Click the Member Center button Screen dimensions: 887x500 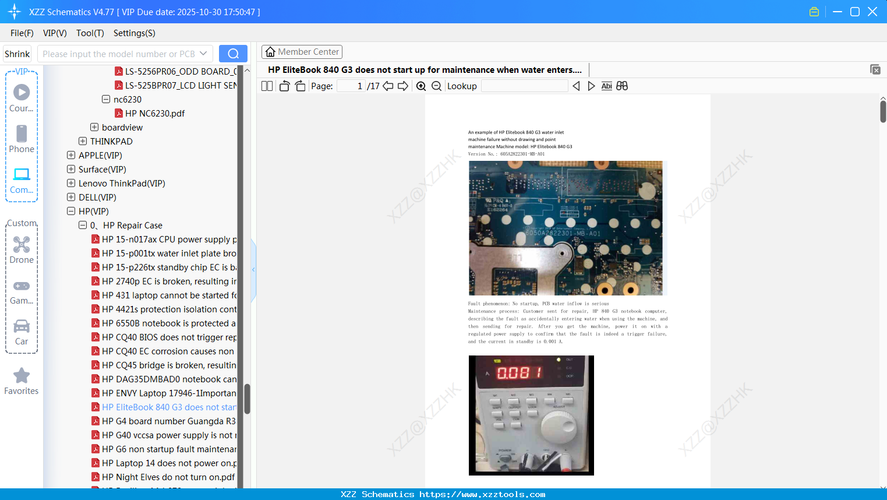[302, 52]
